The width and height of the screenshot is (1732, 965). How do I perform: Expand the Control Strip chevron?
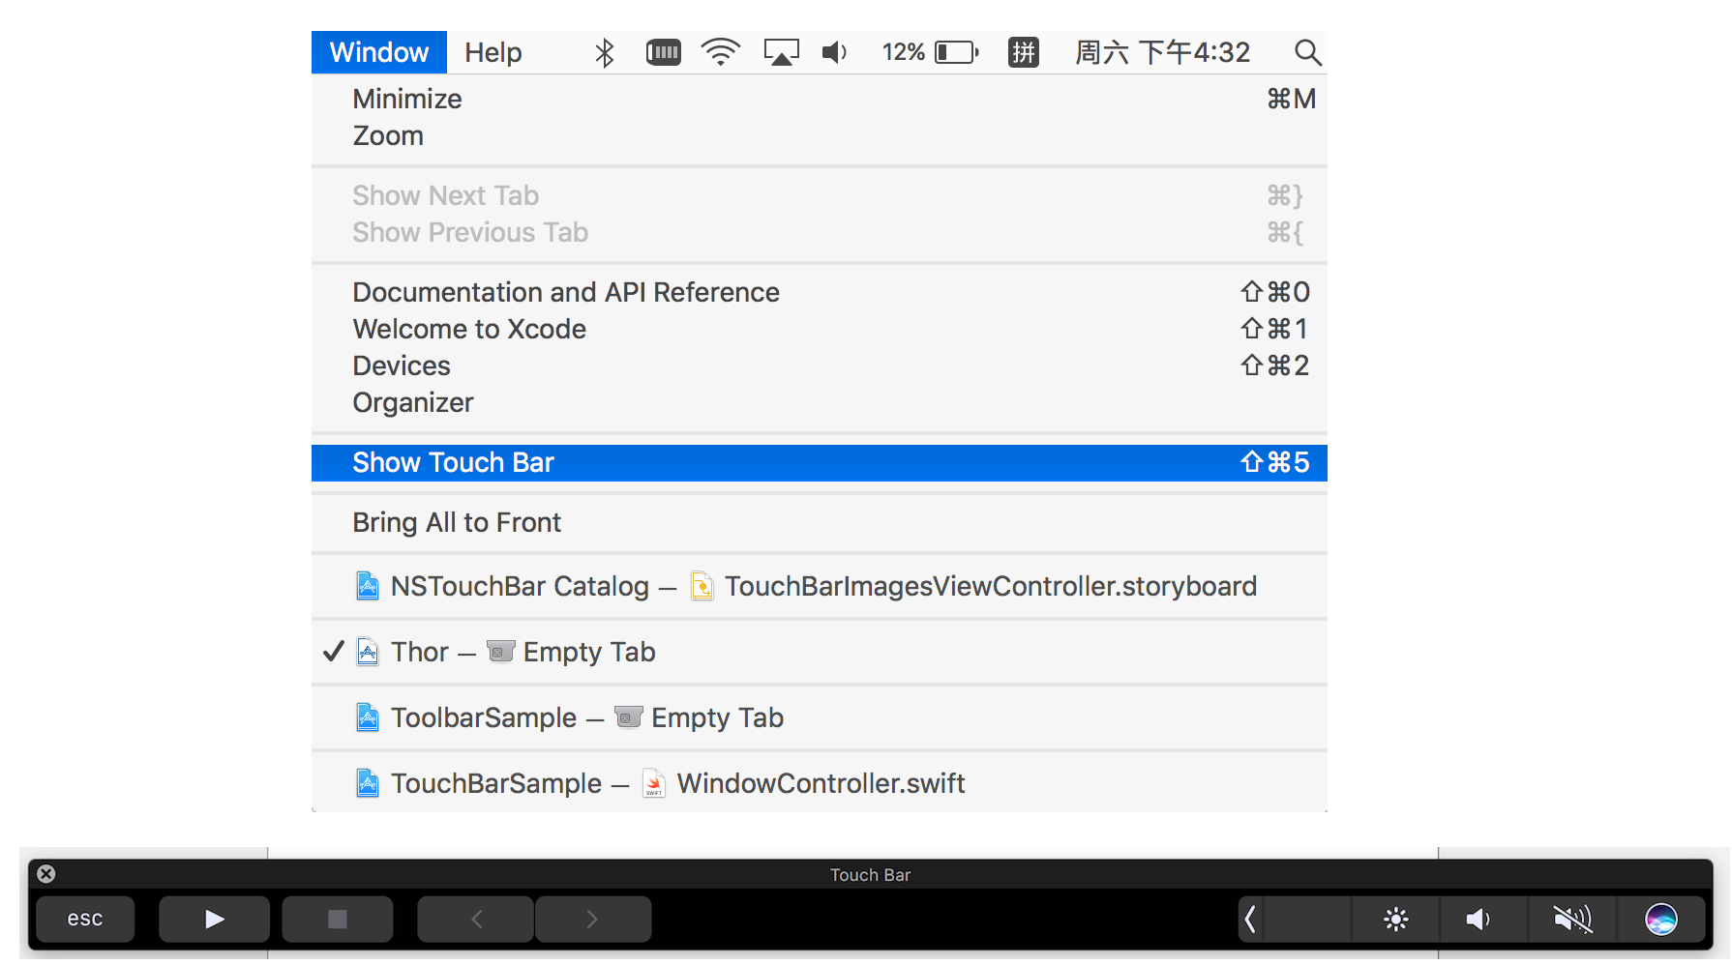[x=1250, y=919]
